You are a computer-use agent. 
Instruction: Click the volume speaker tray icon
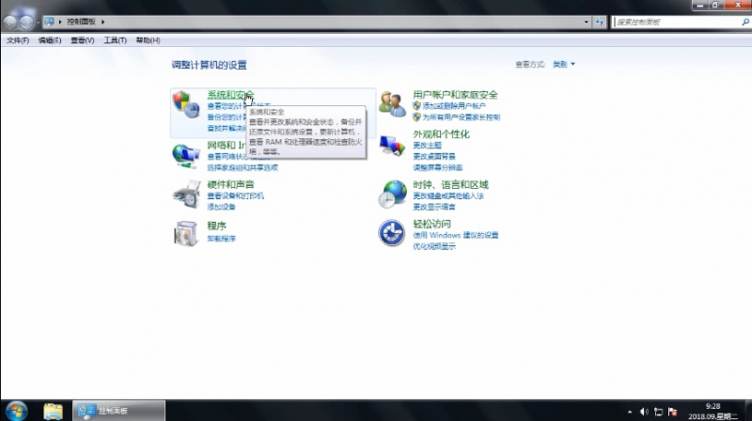[644, 412]
